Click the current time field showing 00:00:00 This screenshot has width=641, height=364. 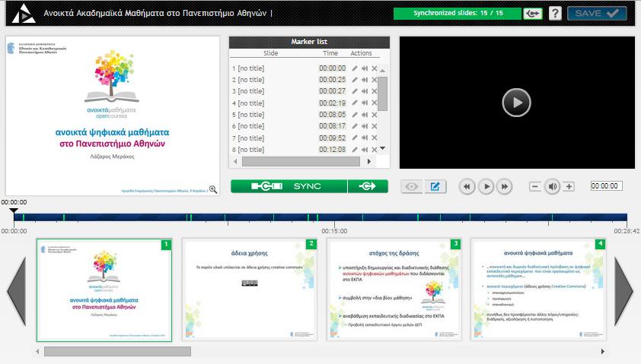tap(606, 186)
